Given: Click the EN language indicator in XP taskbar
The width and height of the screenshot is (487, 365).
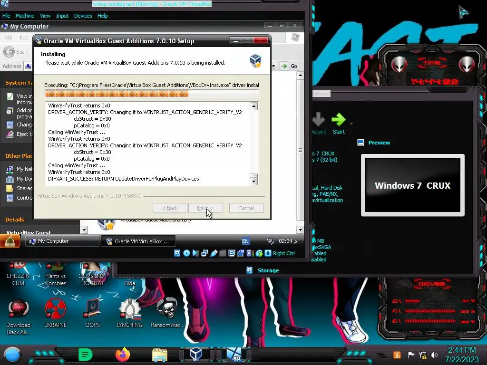Looking at the screenshot, I should click(x=245, y=241).
